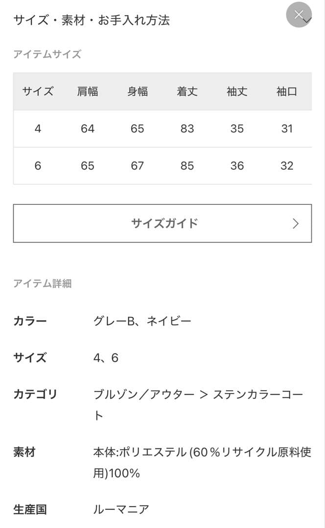Click the 着丈 column header
Screen dimensions: 325x528
[187, 91]
